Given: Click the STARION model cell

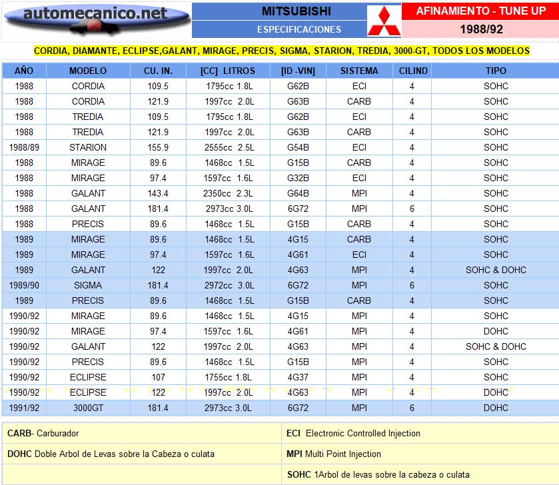Looking at the screenshot, I should [x=88, y=147].
